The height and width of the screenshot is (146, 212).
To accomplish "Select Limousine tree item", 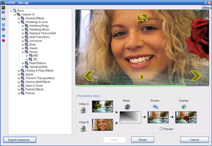I will coord(36,41).
